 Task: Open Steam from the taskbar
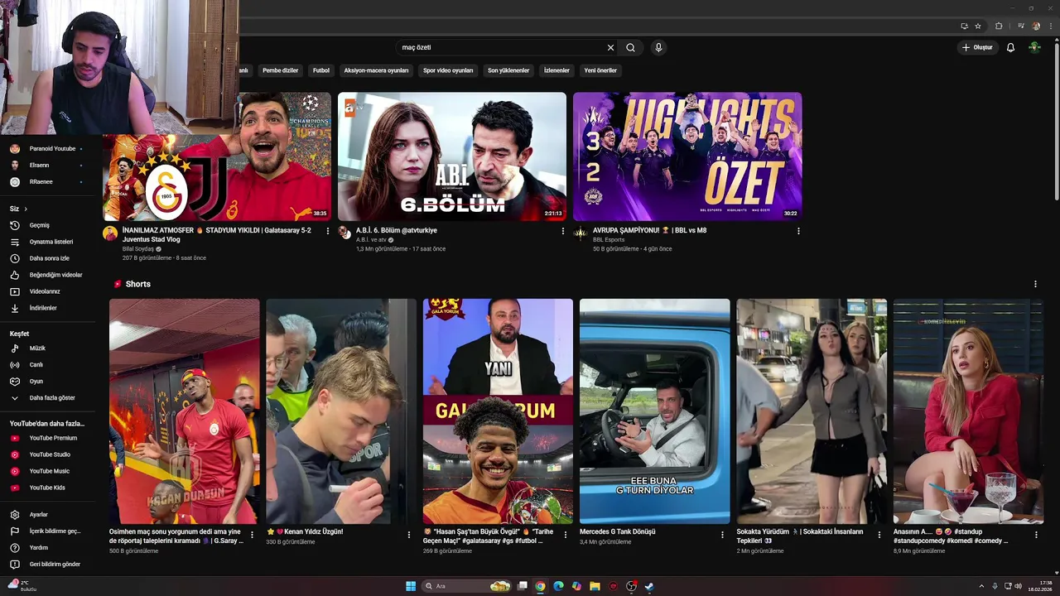[649, 586]
